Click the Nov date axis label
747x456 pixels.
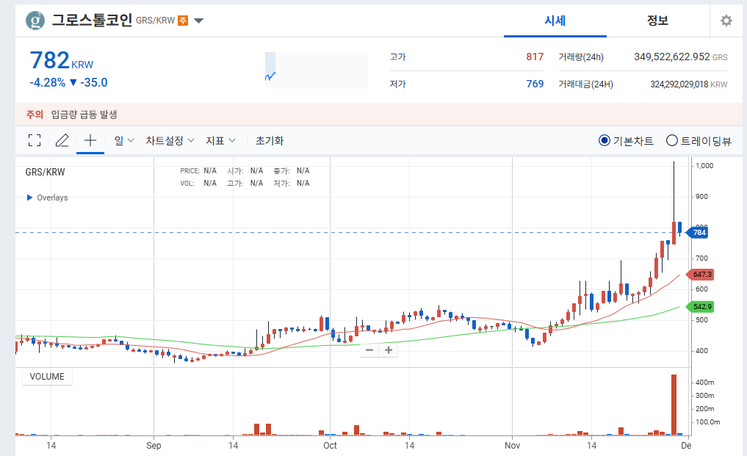tap(512, 446)
